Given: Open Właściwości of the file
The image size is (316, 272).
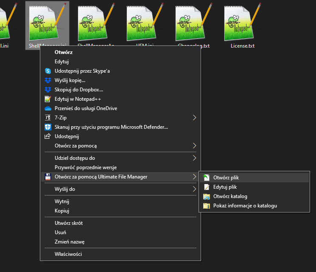Looking at the screenshot, I should click(120, 254).
